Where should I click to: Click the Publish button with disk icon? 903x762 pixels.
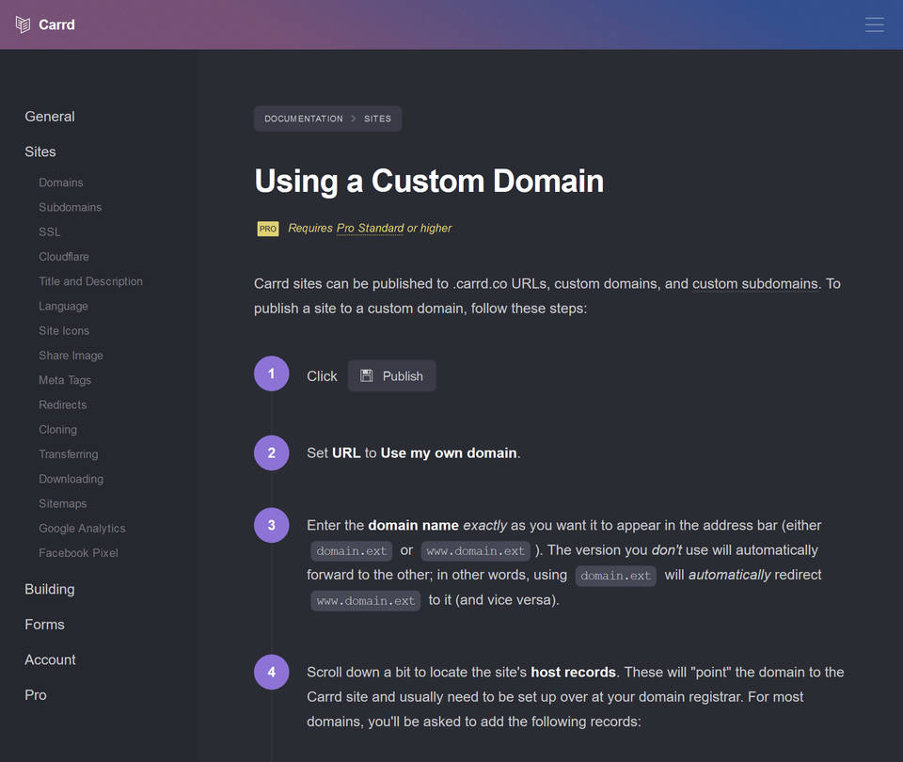point(391,375)
